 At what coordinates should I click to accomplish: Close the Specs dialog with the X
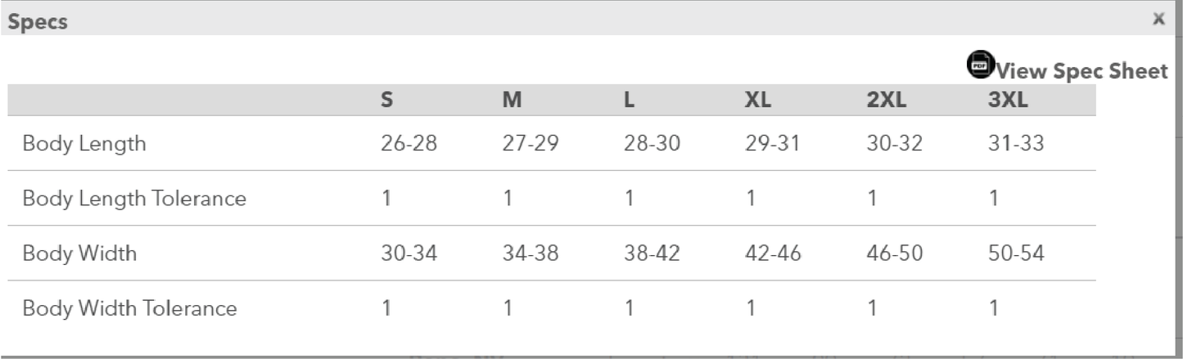tap(1158, 19)
